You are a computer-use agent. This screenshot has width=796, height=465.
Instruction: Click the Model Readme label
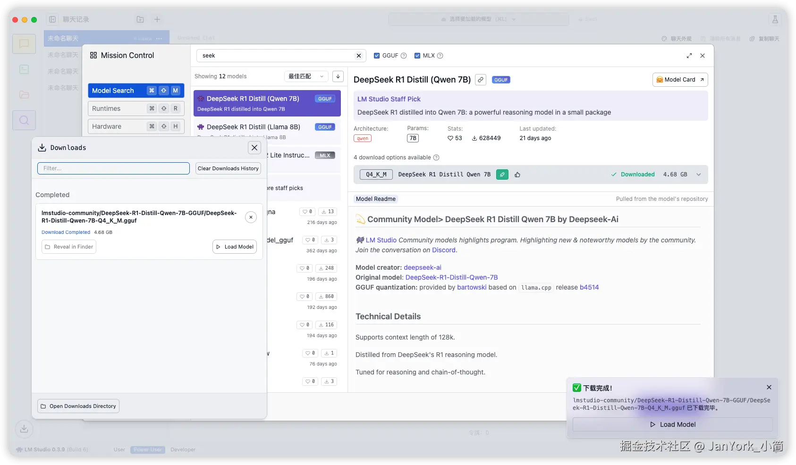point(376,199)
